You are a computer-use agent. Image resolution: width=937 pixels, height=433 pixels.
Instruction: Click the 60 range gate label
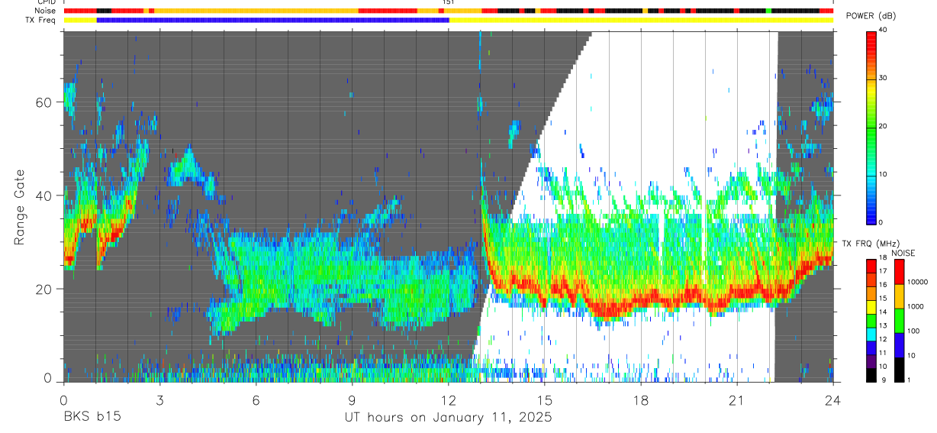43,102
